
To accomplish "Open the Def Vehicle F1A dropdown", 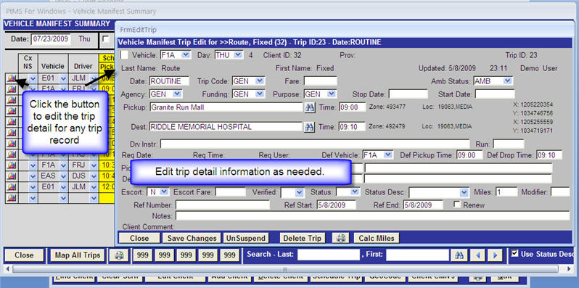I will [388, 155].
